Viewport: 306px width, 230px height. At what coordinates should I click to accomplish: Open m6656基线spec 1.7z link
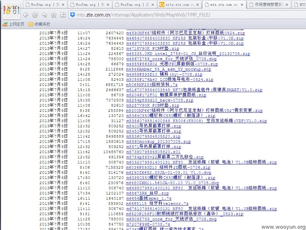pyautogui.click(x=149, y=198)
